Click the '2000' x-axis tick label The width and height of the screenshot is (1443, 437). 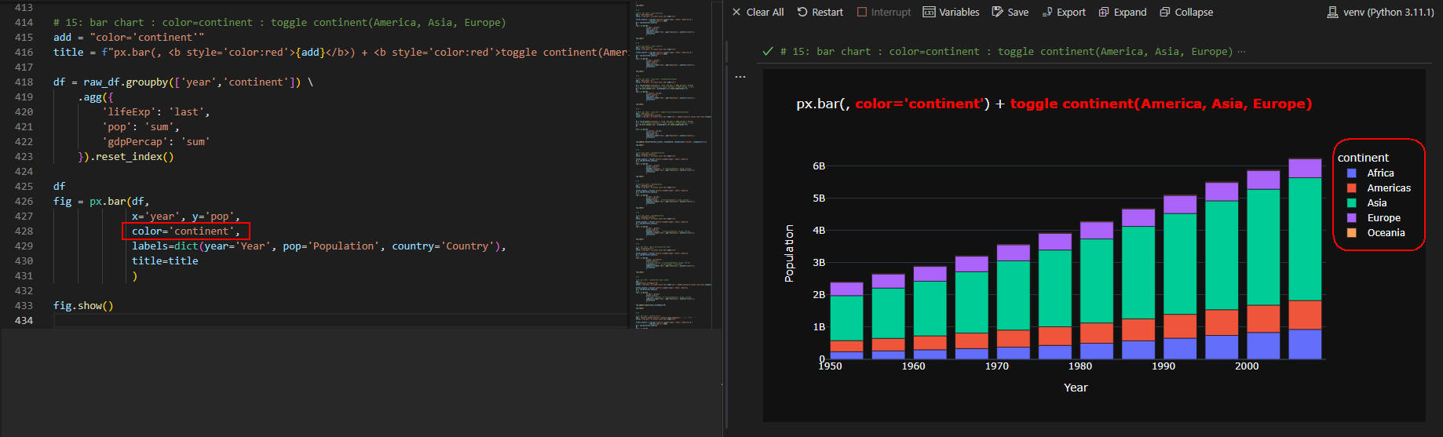1247,366
